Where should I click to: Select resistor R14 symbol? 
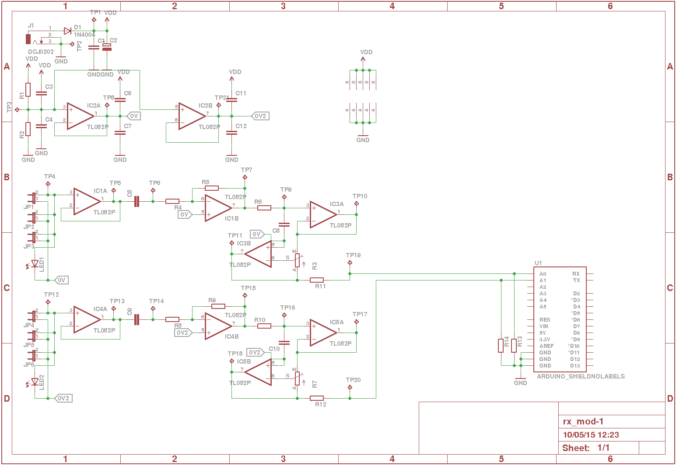point(501,346)
